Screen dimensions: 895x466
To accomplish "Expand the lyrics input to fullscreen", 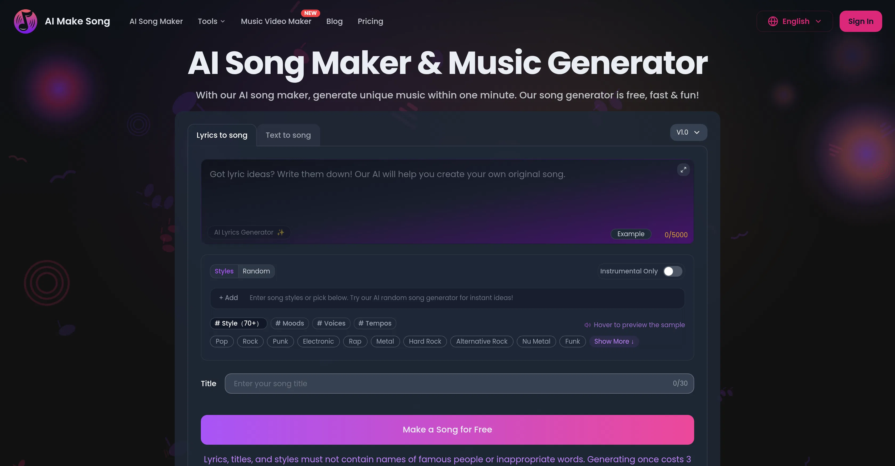I will (x=683, y=170).
